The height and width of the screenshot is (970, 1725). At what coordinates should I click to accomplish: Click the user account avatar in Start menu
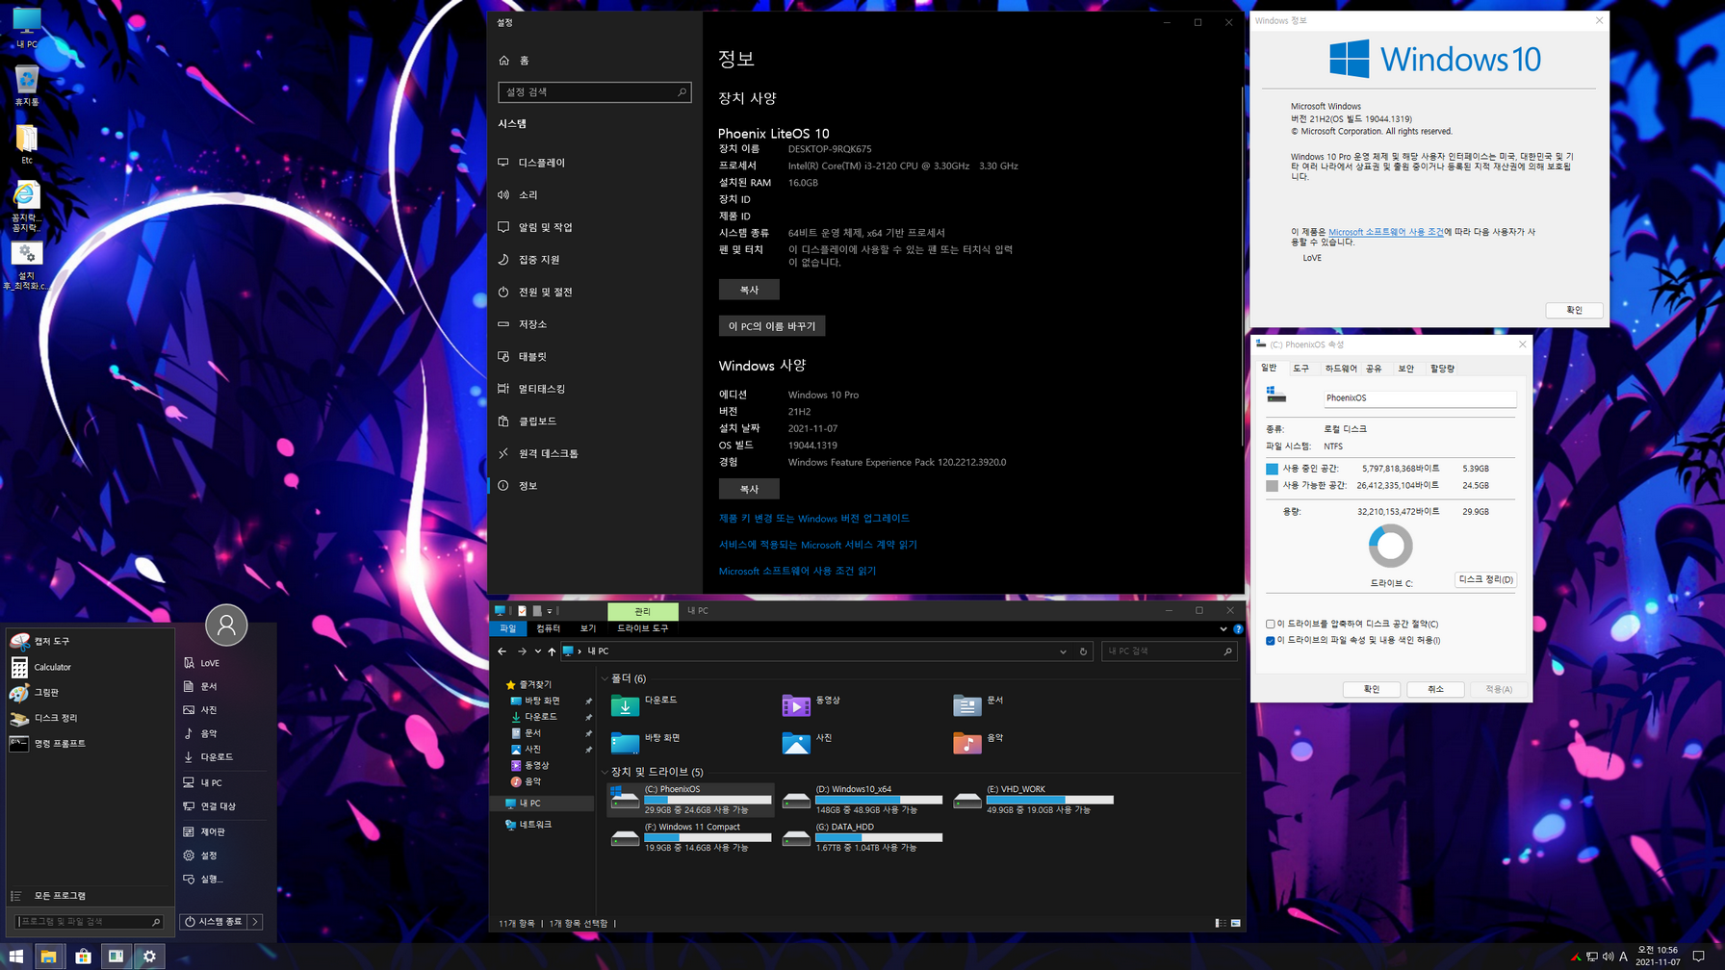click(x=226, y=625)
